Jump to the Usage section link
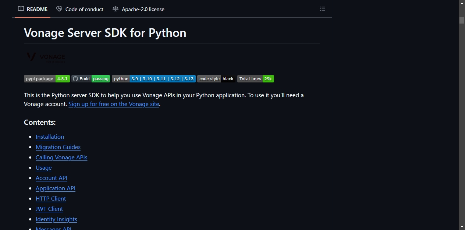 click(x=44, y=168)
